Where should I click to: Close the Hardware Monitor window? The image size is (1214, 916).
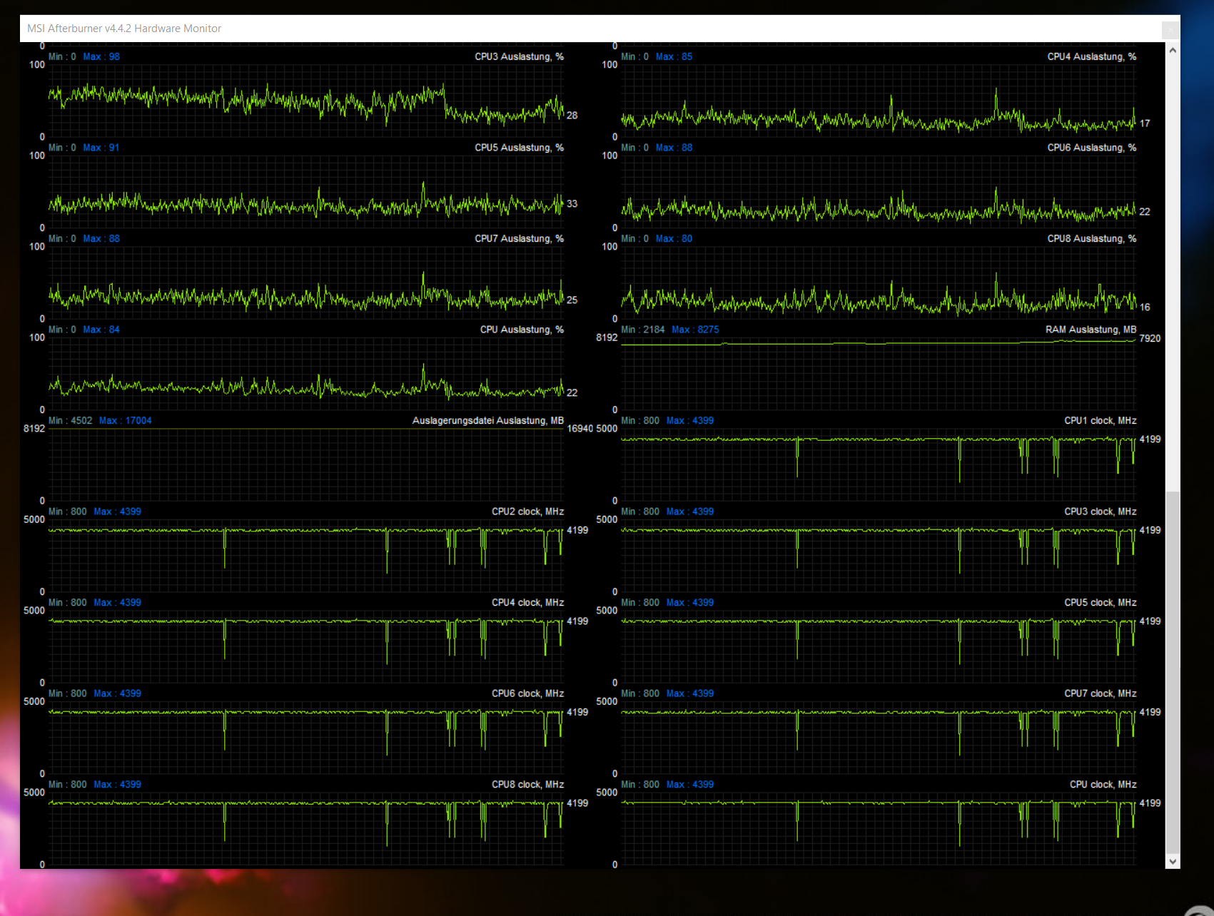(1170, 29)
